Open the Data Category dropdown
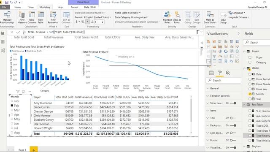Image resolution: width=270 pixels, height=152 pixels. (132, 17)
